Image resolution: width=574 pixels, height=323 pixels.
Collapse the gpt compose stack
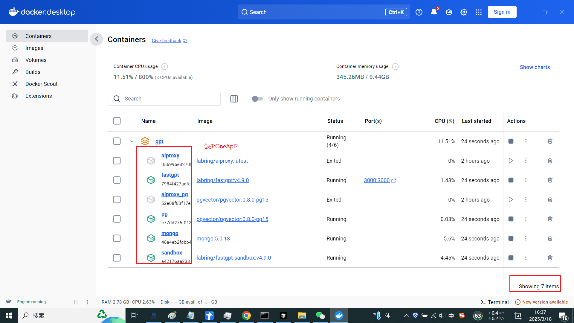pyautogui.click(x=132, y=141)
